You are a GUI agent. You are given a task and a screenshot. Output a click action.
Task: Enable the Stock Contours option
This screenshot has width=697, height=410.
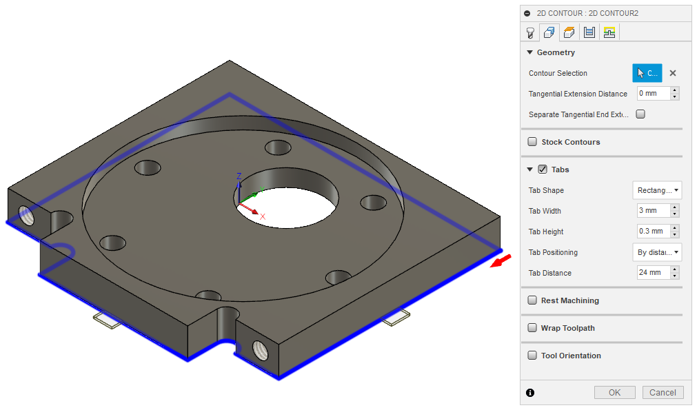pos(532,141)
